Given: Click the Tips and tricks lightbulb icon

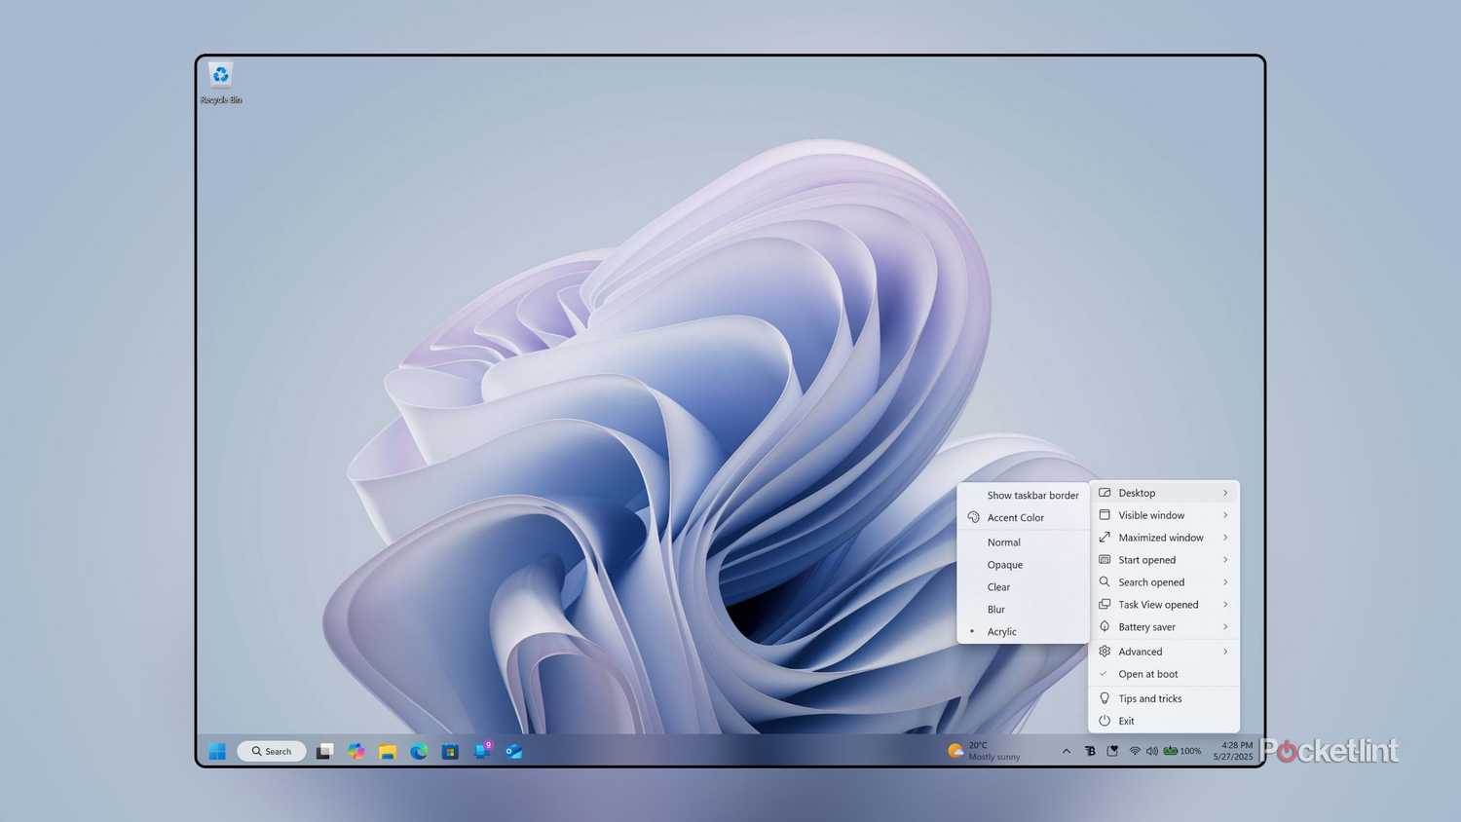Looking at the screenshot, I should click(x=1105, y=698).
